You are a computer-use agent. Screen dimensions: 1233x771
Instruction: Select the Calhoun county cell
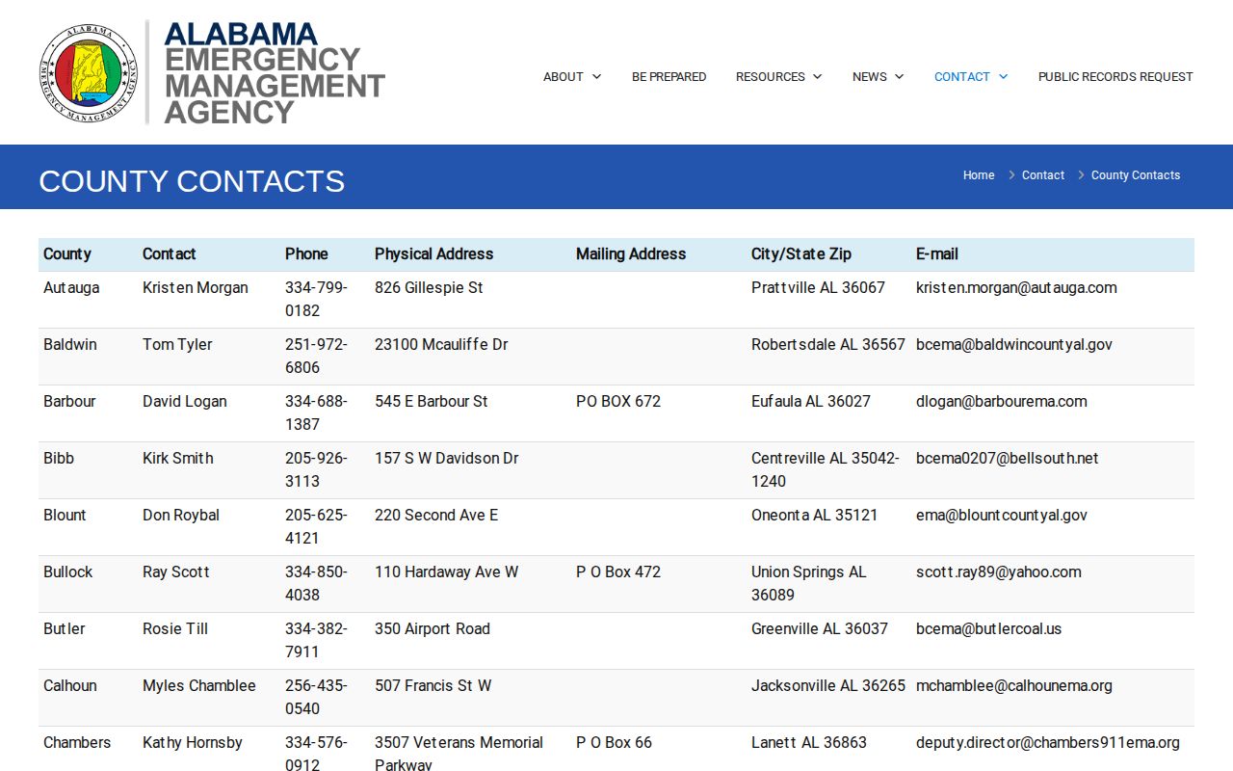[70, 686]
